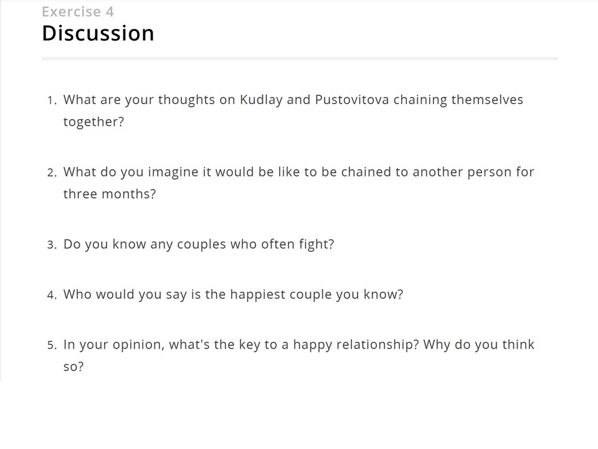This screenshot has width=598, height=449.
Task: Select question 1 about Kudlay and Pustovitova
Action: click(x=293, y=110)
